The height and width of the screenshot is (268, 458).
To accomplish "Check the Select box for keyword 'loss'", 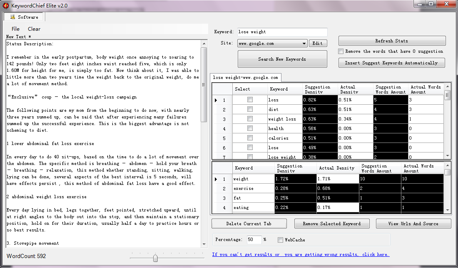I will (250, 100).
